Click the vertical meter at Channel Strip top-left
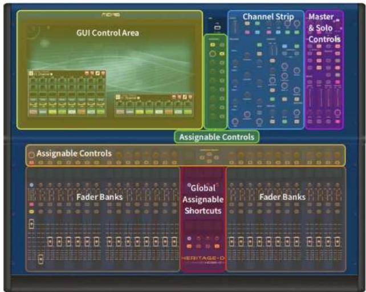The height and width of the screenshot is (292, 366). (235, 27)
